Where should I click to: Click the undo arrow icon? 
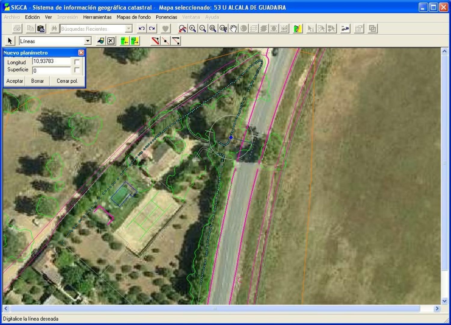click(142, 29)
